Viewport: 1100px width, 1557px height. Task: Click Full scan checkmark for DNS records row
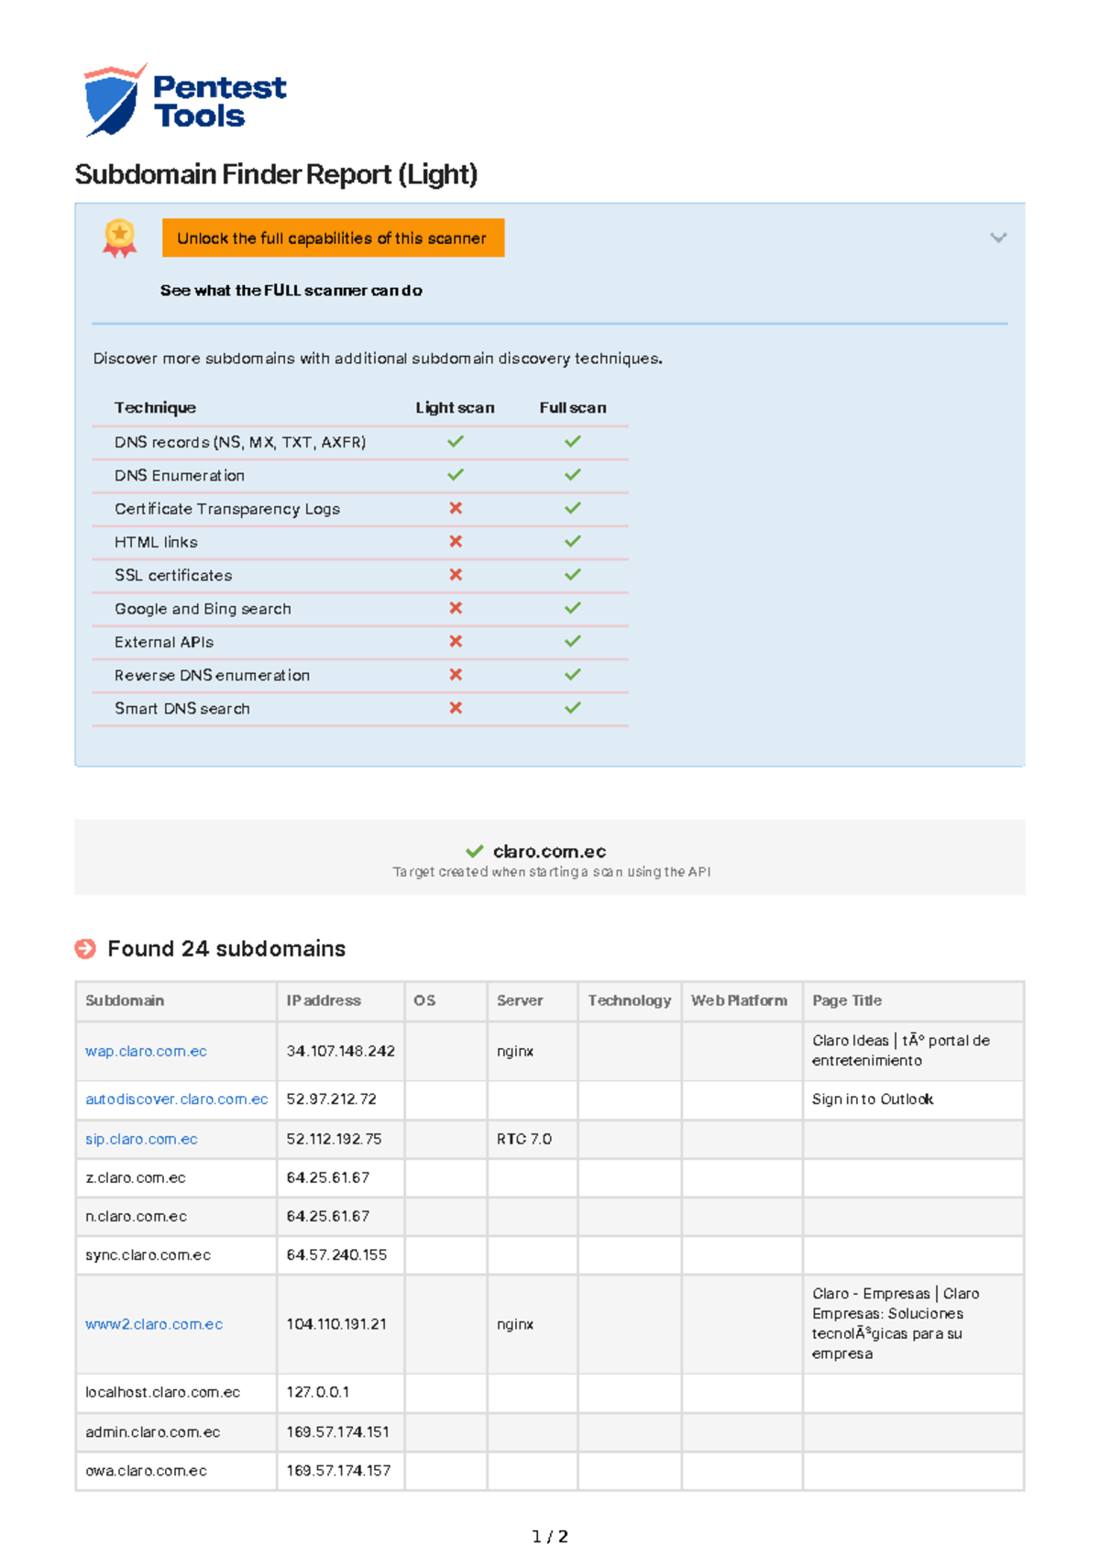point(573,442)
